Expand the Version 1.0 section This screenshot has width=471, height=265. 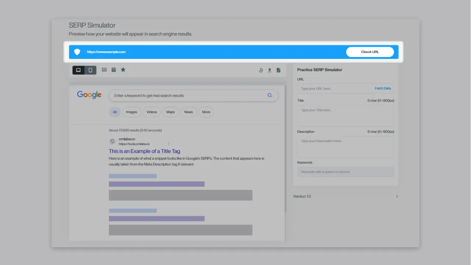click(397, 196)
